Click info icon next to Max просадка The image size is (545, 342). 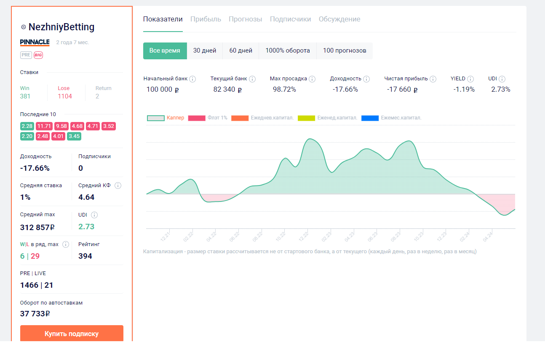point(312,79)
